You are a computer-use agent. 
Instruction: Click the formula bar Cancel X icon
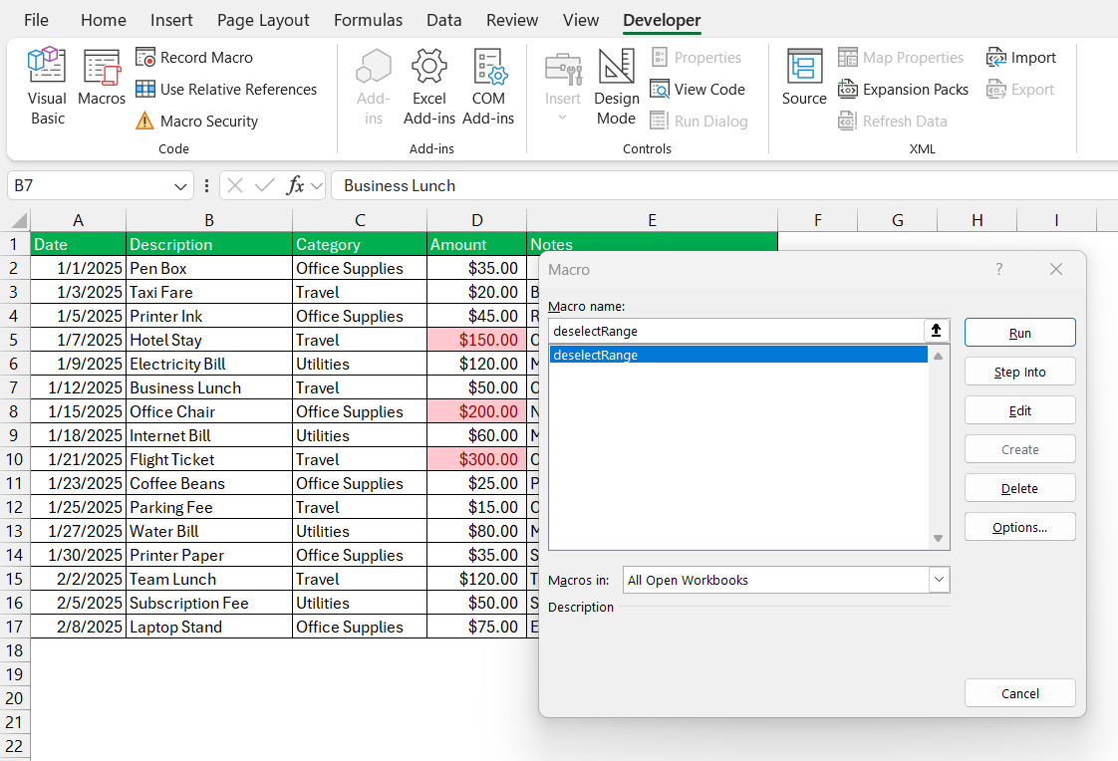tap(235, 186)
